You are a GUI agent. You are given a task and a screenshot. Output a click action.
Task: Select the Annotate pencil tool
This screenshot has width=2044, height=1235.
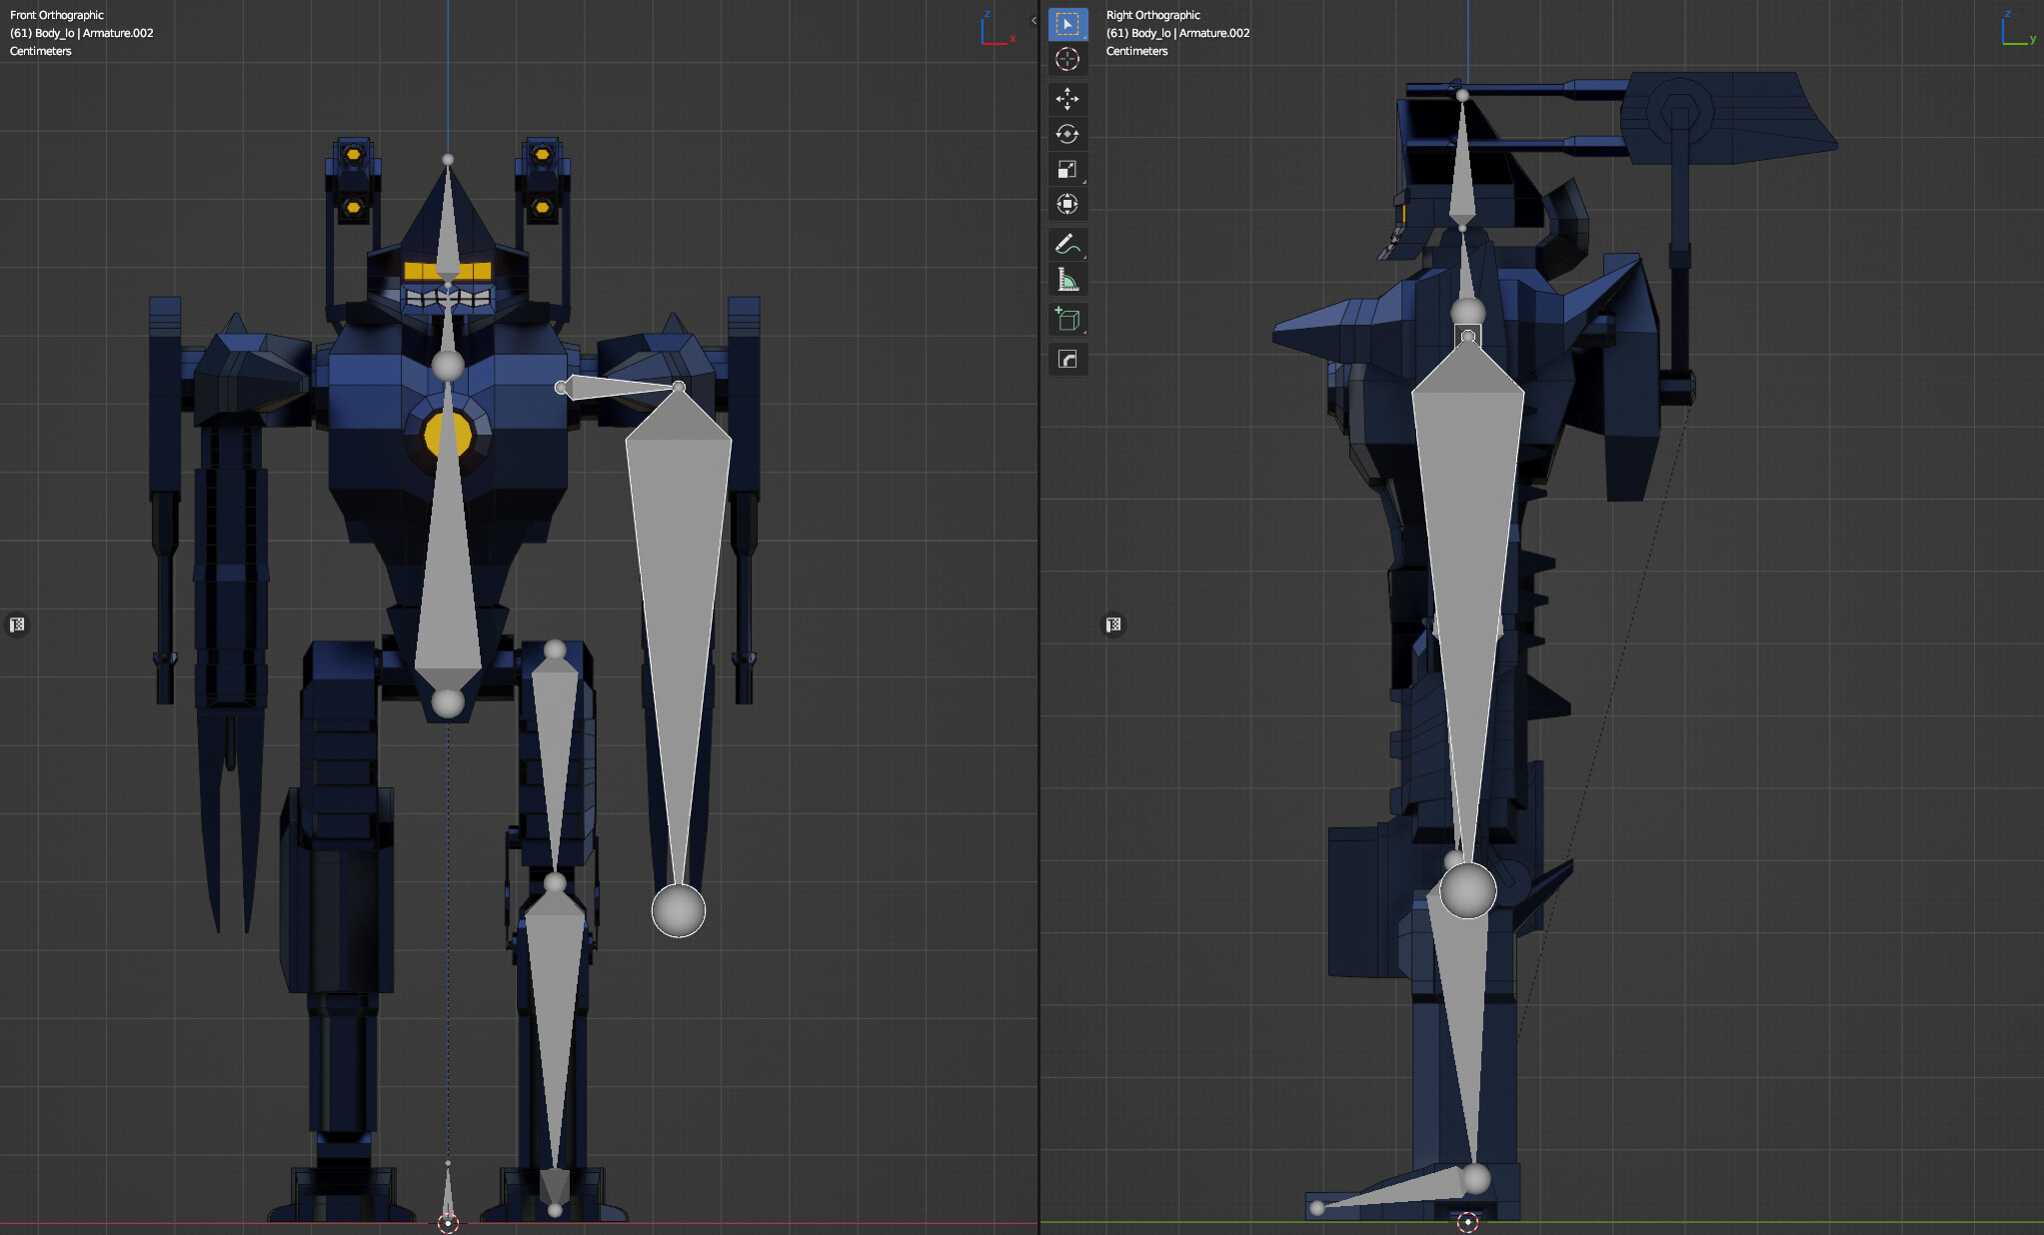(x=1067, y=244)
